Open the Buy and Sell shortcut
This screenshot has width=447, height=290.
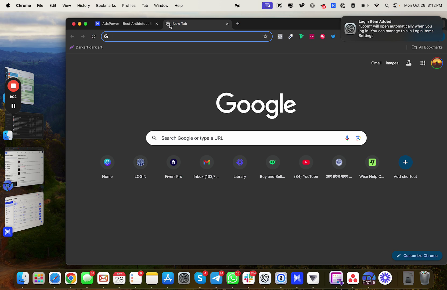click(x=272, y=167)
